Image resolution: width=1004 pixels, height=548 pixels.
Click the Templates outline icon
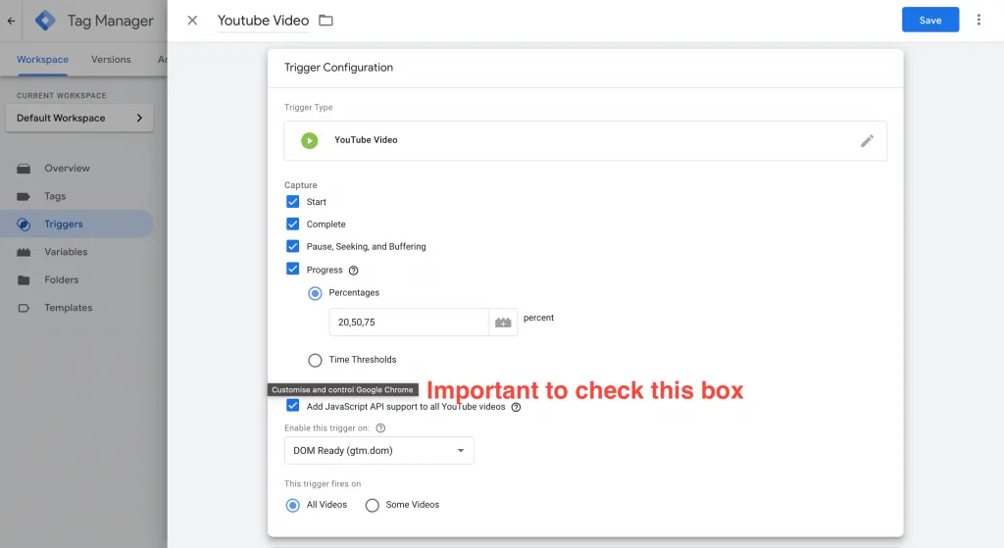[x=24, y=308]
